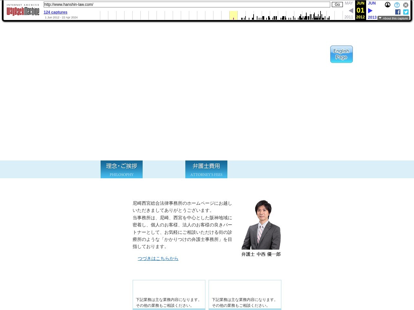Click the highlighted 2012 timeline marker
The height and width of the screenshot is (310, 414).
(x=234, y=15)
